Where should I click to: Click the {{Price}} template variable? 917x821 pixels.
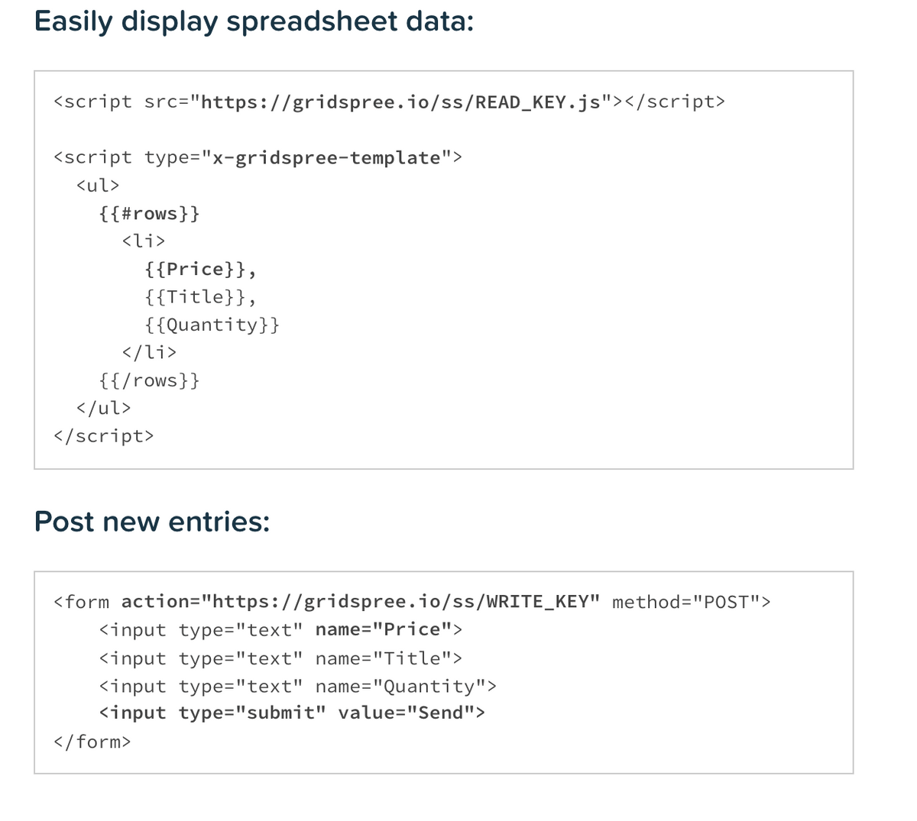pyautogui.click(x=195, y=269)
